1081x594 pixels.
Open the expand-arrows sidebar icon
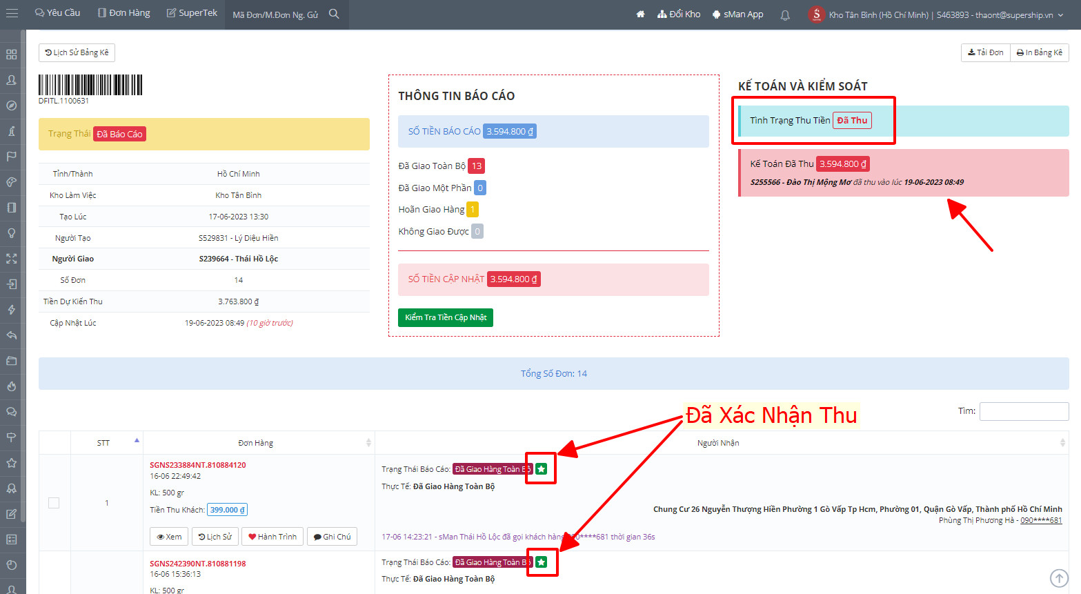pos(12,259)
